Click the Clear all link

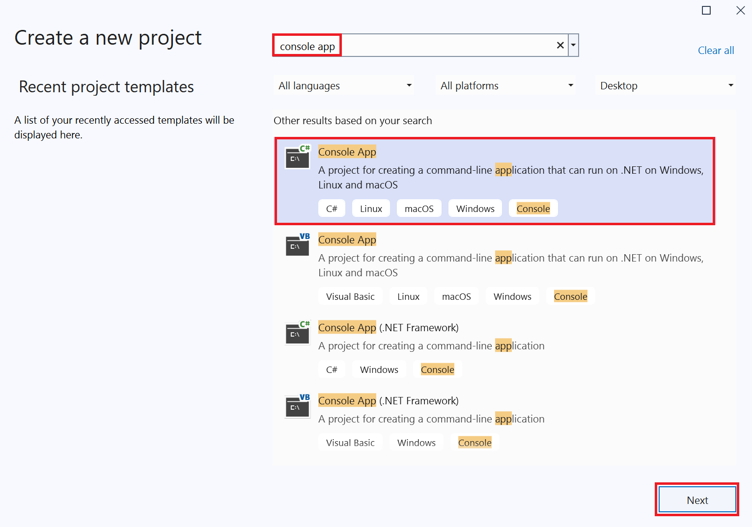pyautogui.click(x=716, y=51)
